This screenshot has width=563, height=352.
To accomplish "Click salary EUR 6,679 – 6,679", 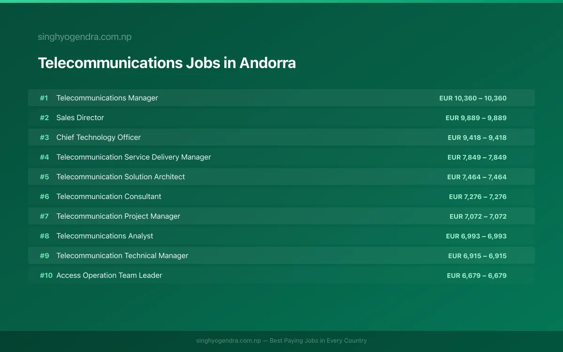I will coord(477,275).
